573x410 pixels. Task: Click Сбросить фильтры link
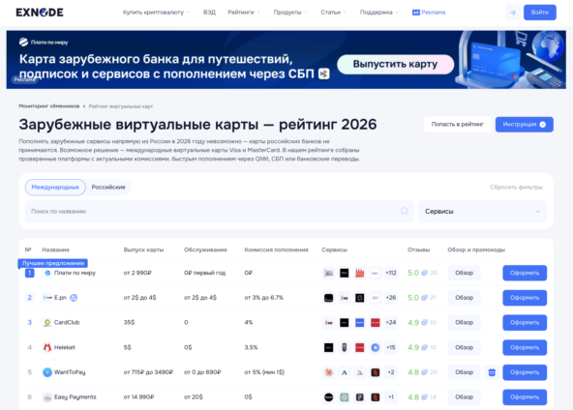point(516,188)
